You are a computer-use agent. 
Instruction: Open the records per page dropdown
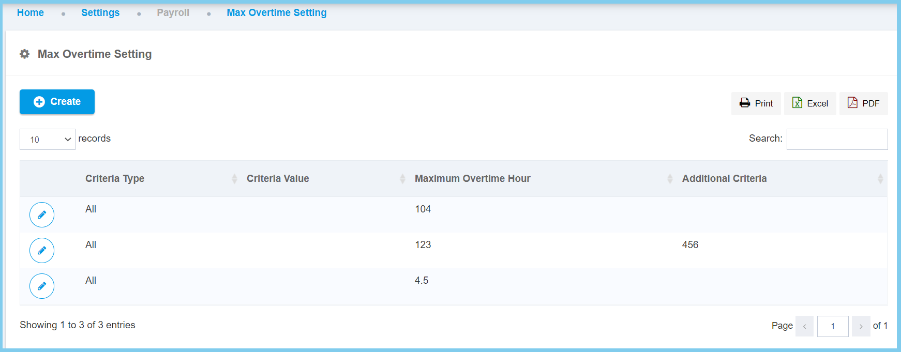pyautogui.click(x=48, y=140)
